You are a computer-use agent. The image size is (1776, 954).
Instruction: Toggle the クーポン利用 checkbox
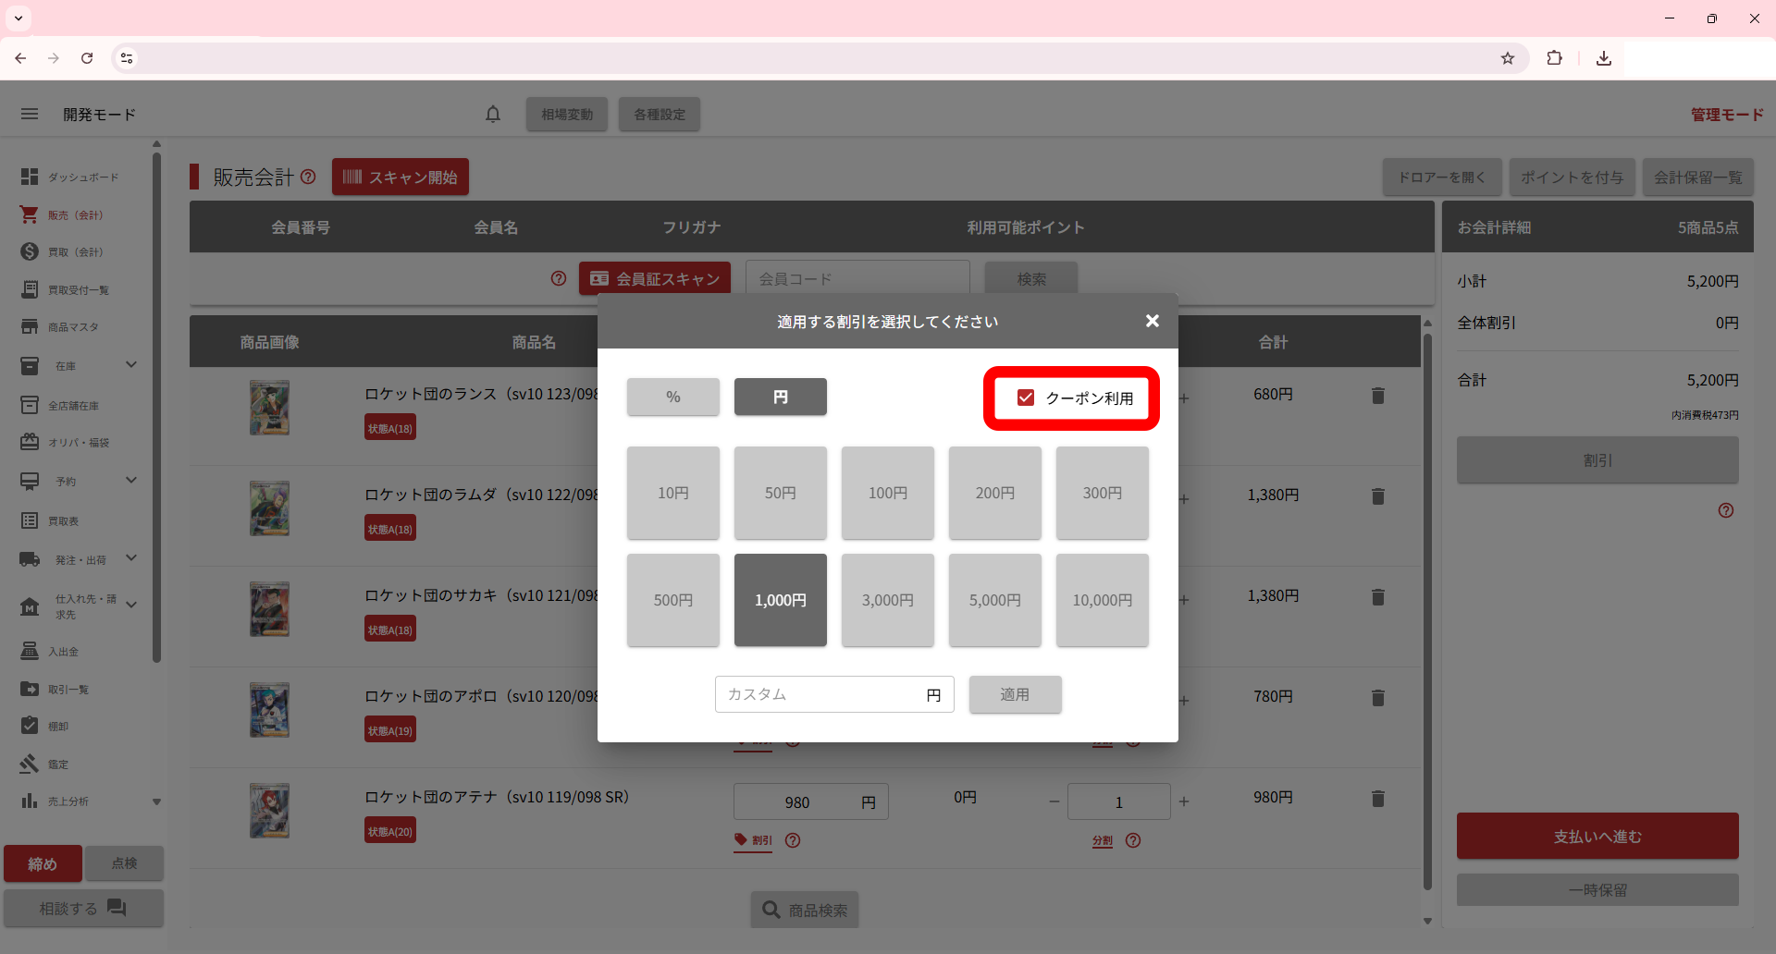click(x=1026, y=397)
